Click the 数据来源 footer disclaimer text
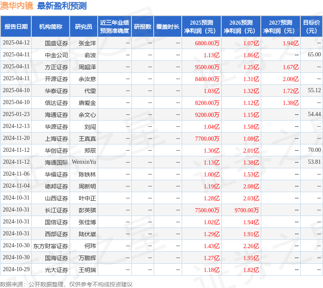 coord(66,284)
